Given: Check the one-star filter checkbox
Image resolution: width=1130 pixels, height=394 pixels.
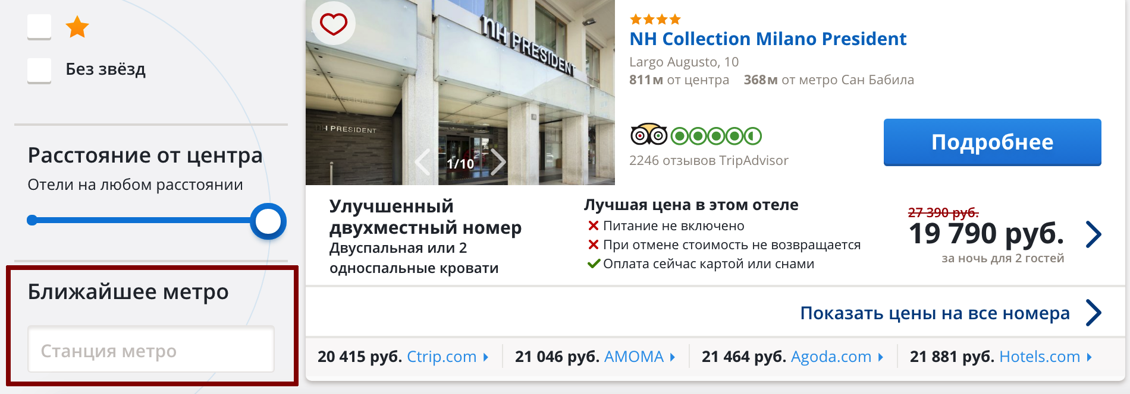Looking at the screenshot, I should click(39, 27).
